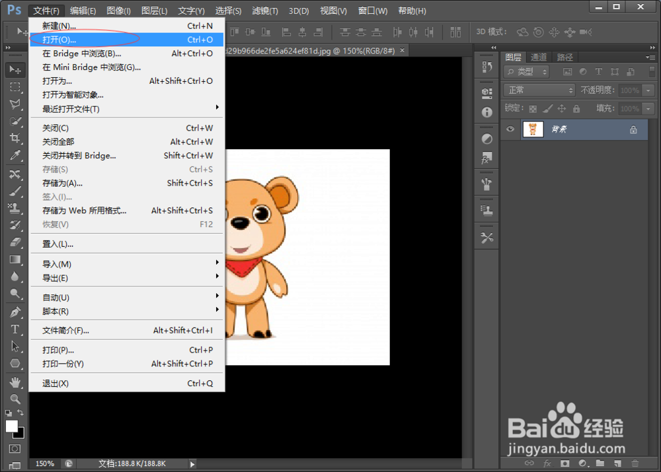661x472 pixels.
Task: Select the Eraser tool
Action: [15, 242]
